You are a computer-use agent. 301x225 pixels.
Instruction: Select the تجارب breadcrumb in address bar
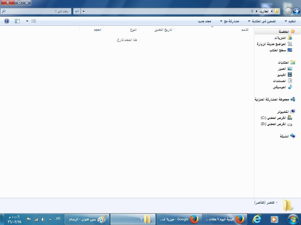coord(264,11)
